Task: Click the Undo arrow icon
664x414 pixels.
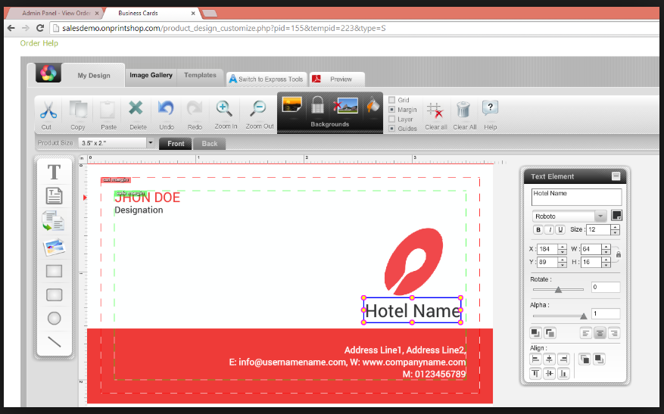Action: pyautogui.click(x=166, y=108)
